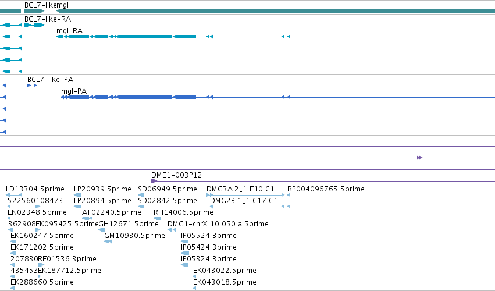Click the alignment glyph under SD06949.5prime
495x291 pixels.
[x=141, y=195]
